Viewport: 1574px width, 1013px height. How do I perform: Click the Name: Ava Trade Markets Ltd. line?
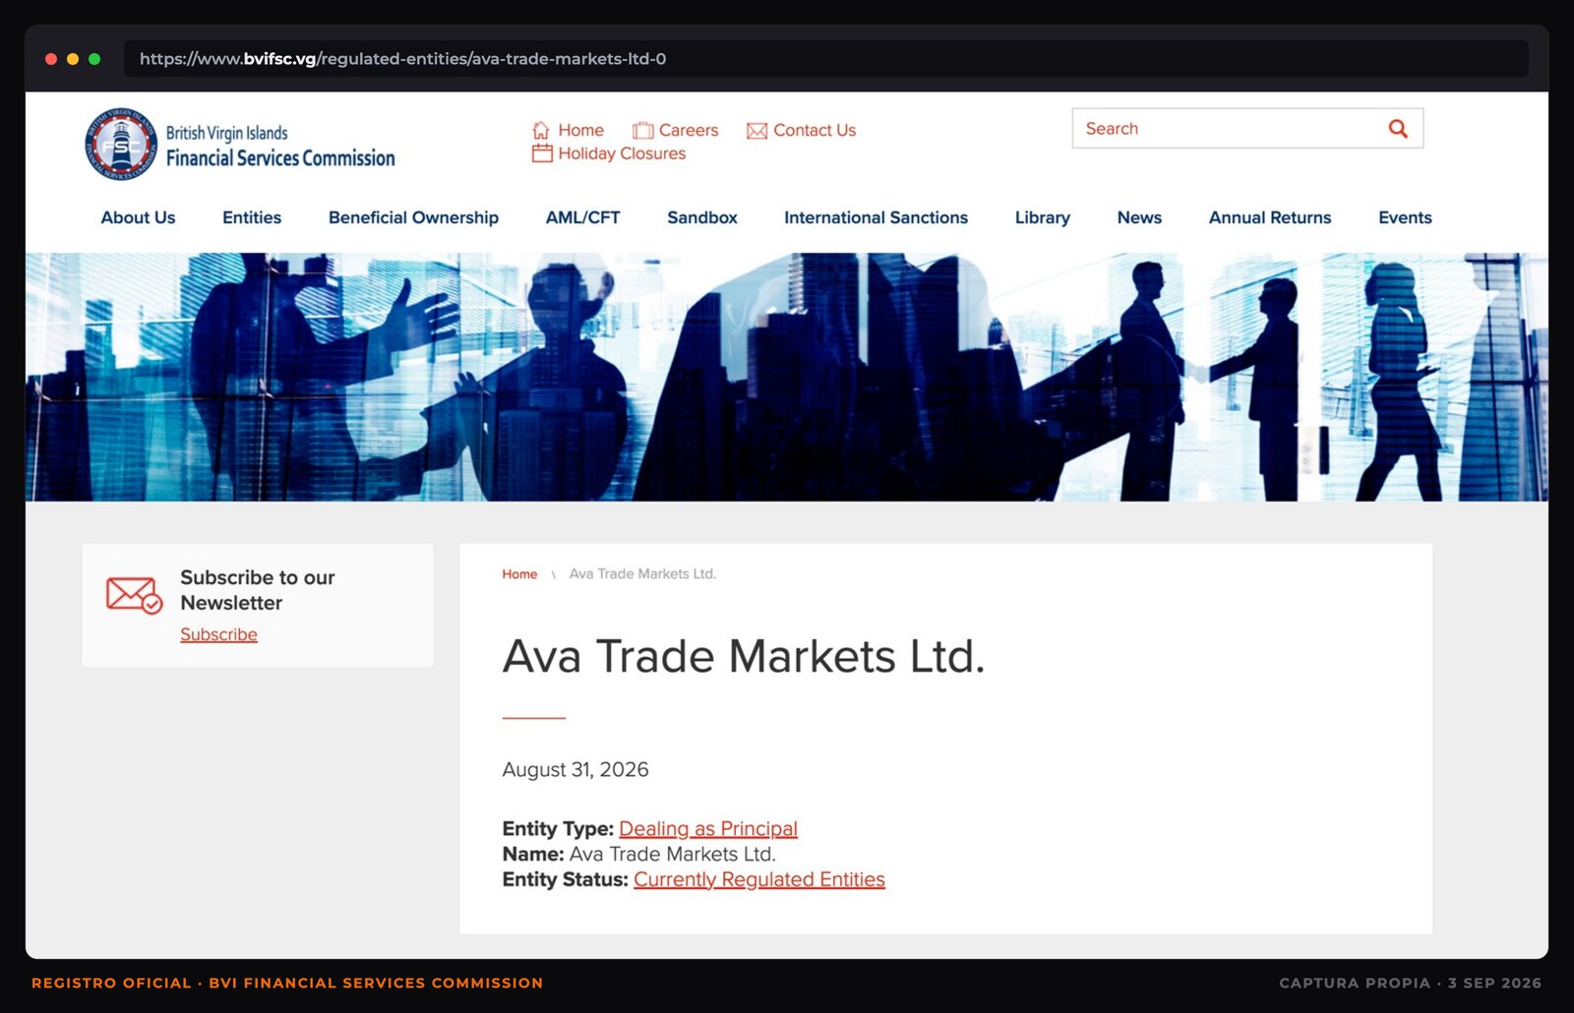(638, 854)
